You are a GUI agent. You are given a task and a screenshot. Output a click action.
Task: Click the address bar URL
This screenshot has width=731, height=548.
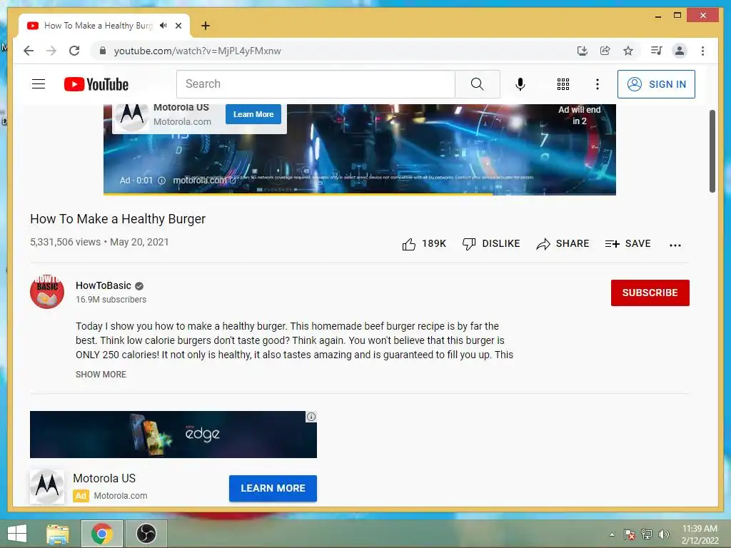(197, 51)
